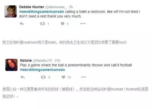This screenshot has height=109, width=152.
Task: View like count 4 on Debbie's tweet
Action: tap(67, 24)
